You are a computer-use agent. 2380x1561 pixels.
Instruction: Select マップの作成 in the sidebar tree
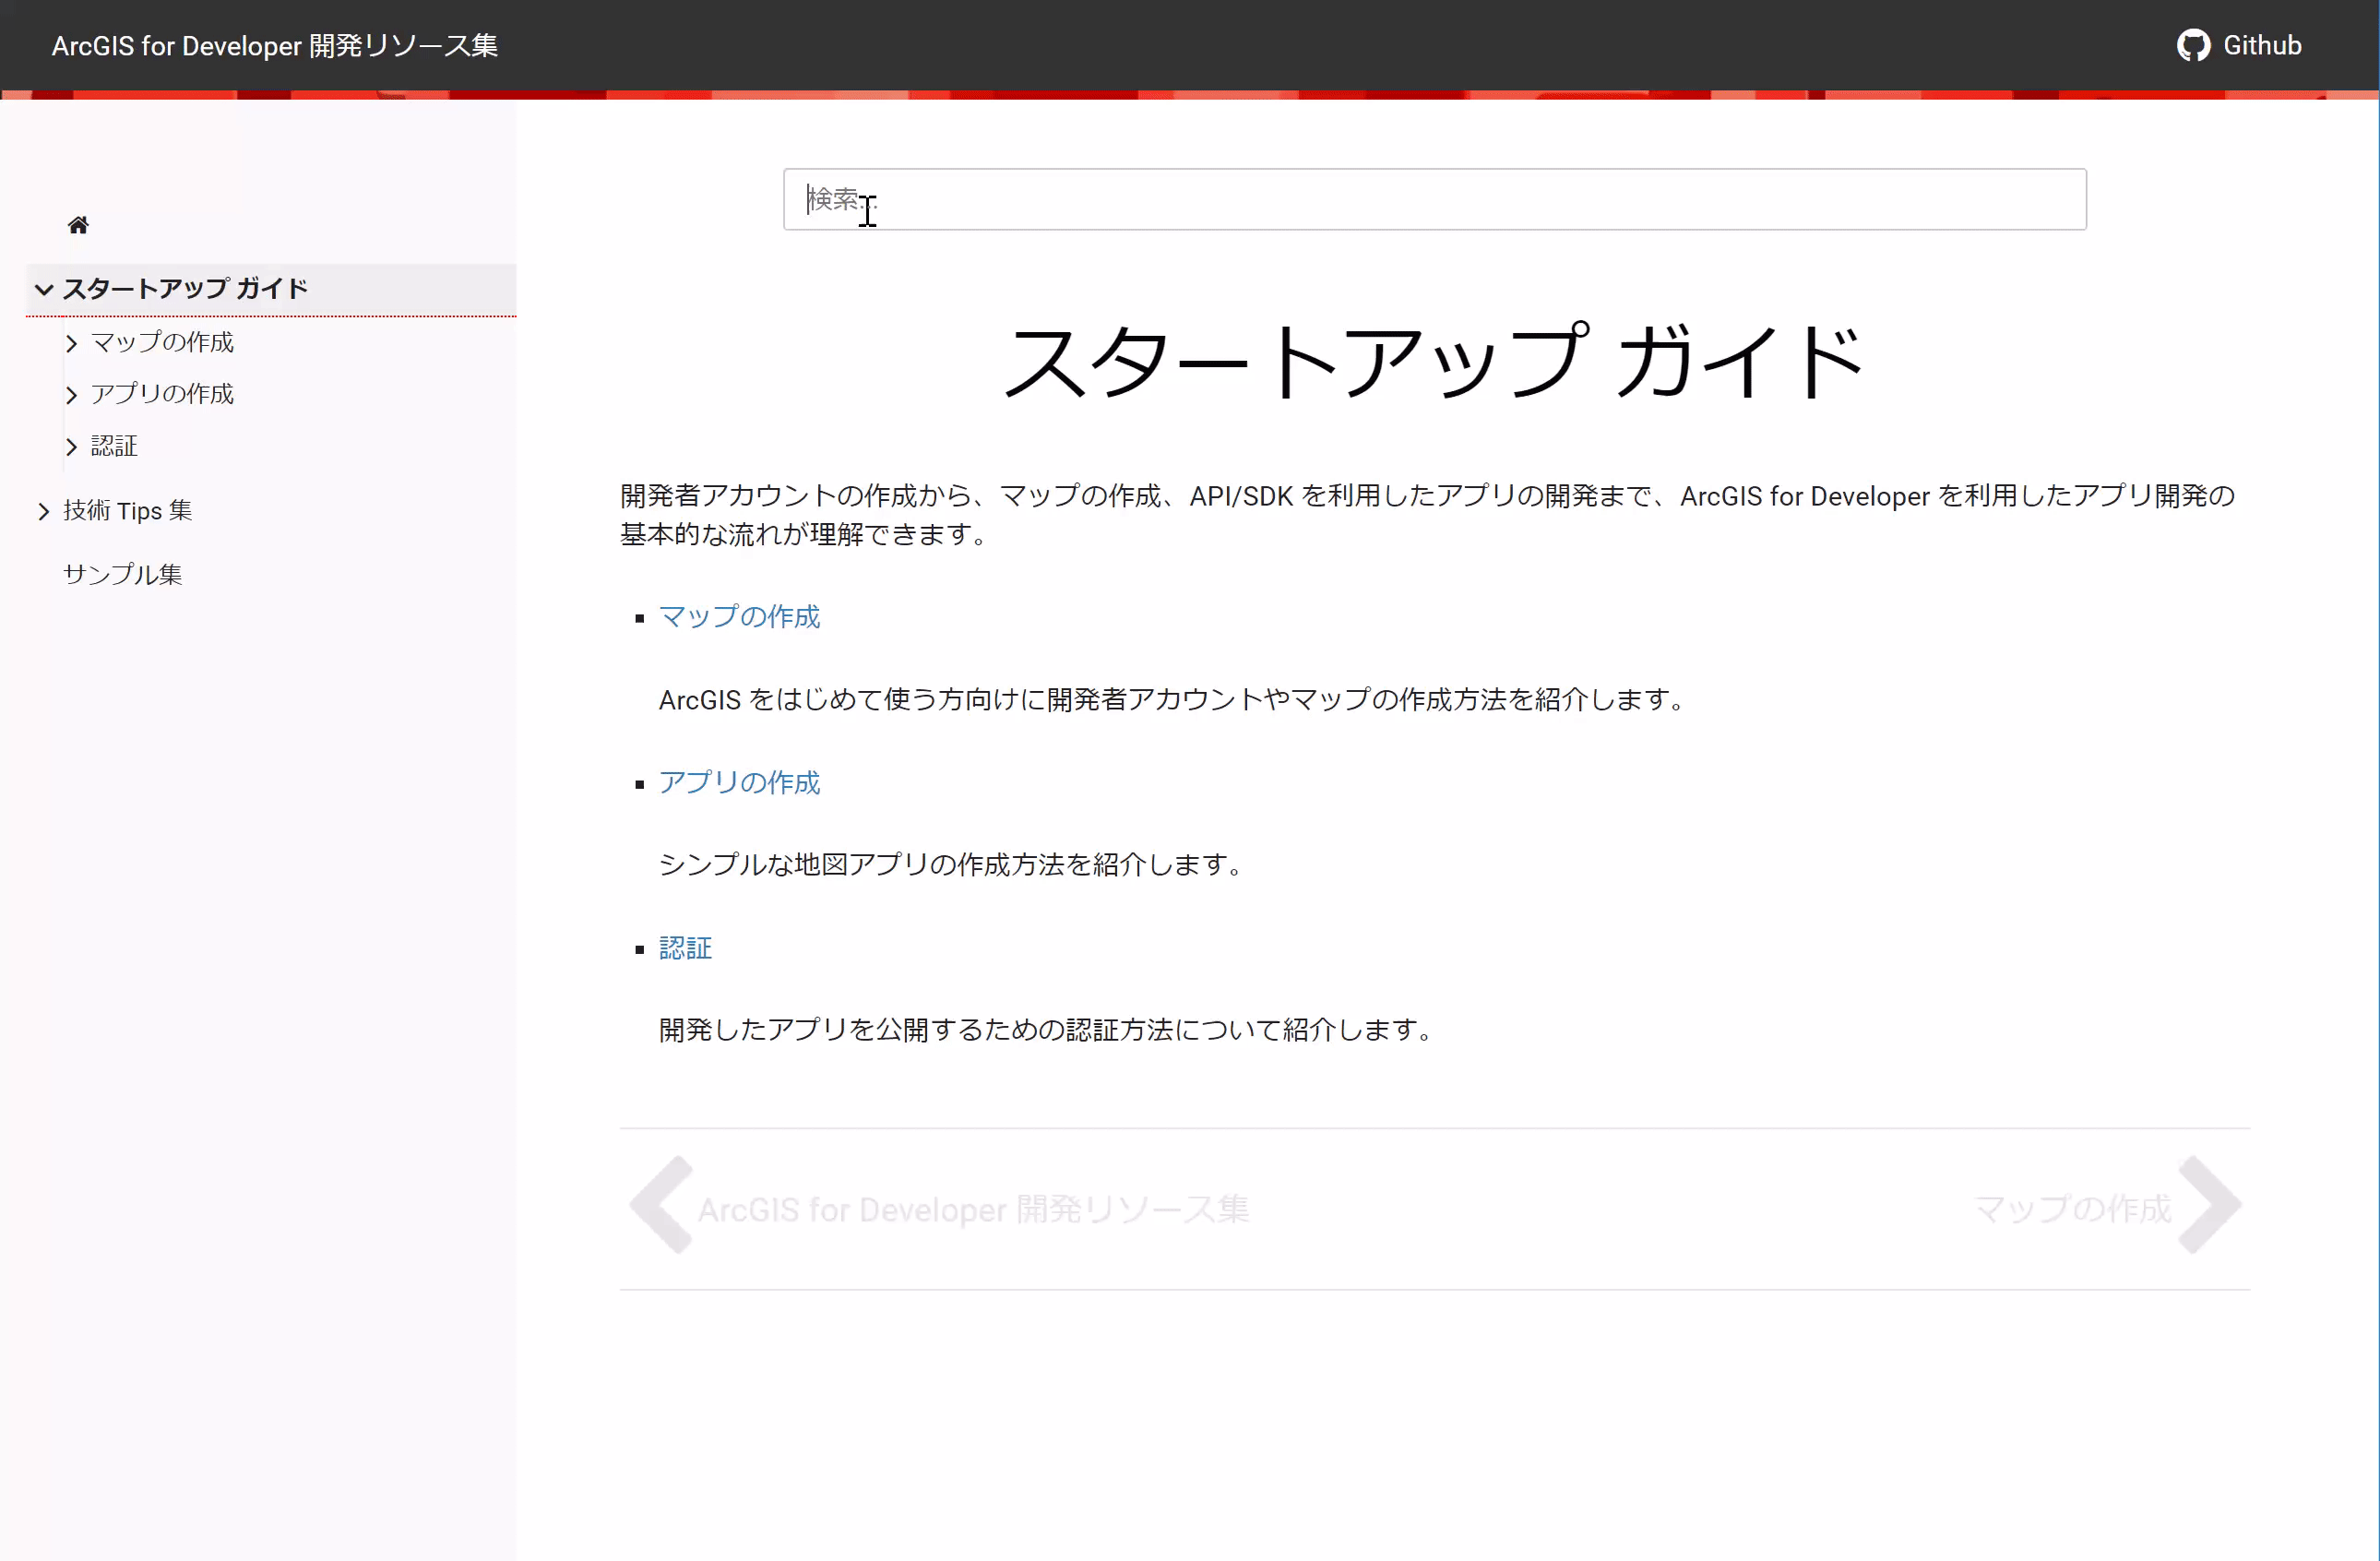tap(162, 342)
